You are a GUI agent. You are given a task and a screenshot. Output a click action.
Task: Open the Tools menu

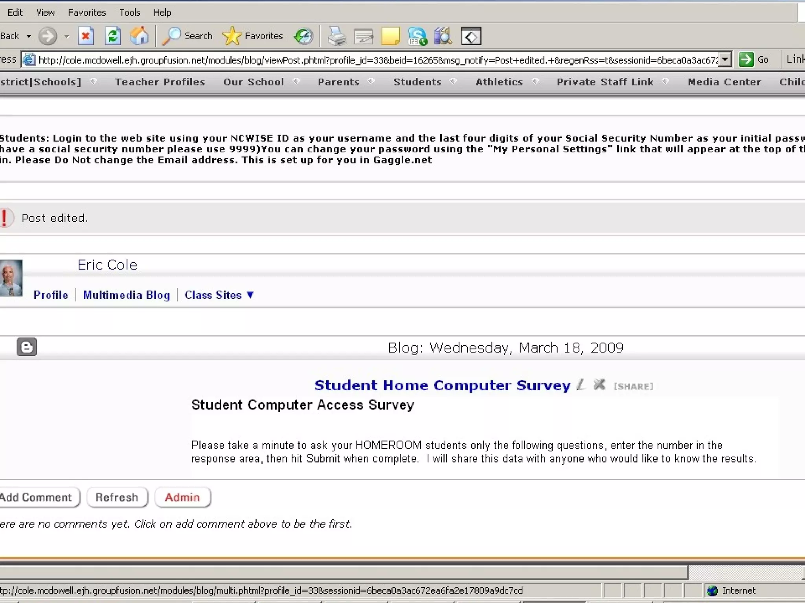click(130, 13)
